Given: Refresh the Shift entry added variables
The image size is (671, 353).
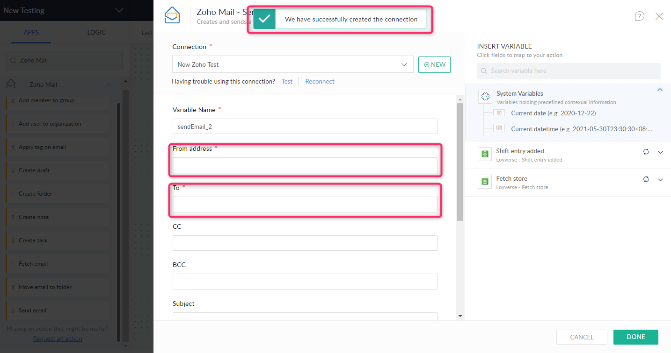Looking at the screenshot, I should [646, 152].
